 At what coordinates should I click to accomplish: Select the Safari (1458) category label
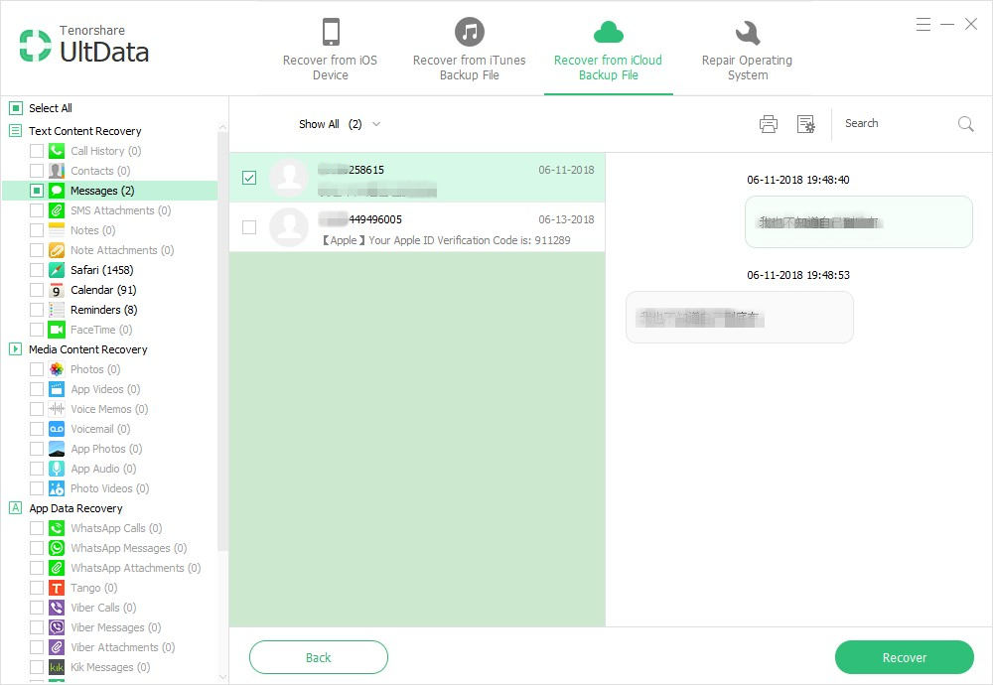[x=102, y=270]
